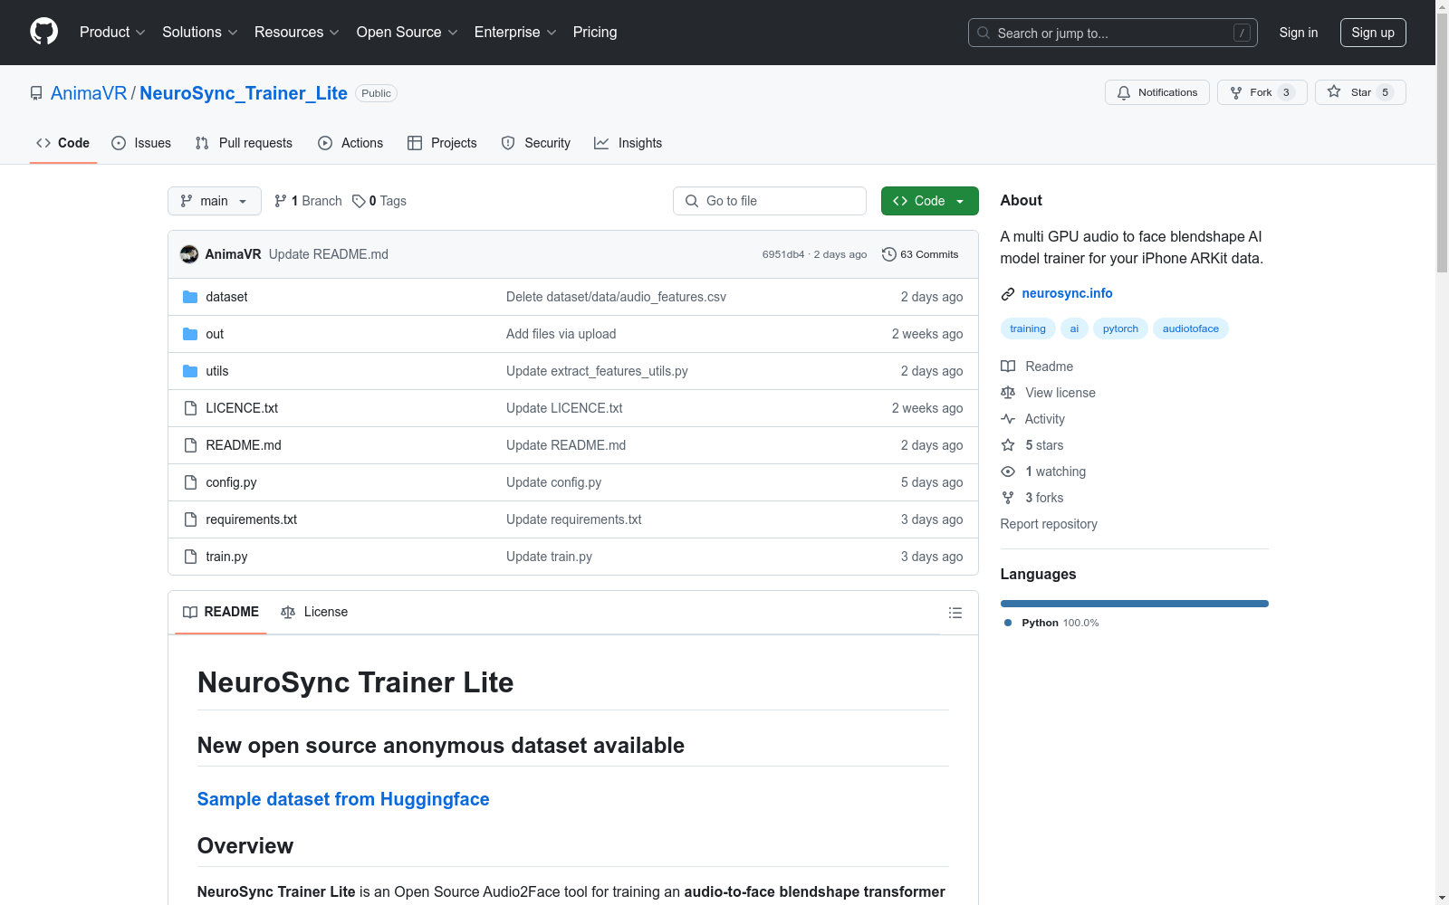
Task: Open the Pull requests tab
Action: 244,143
